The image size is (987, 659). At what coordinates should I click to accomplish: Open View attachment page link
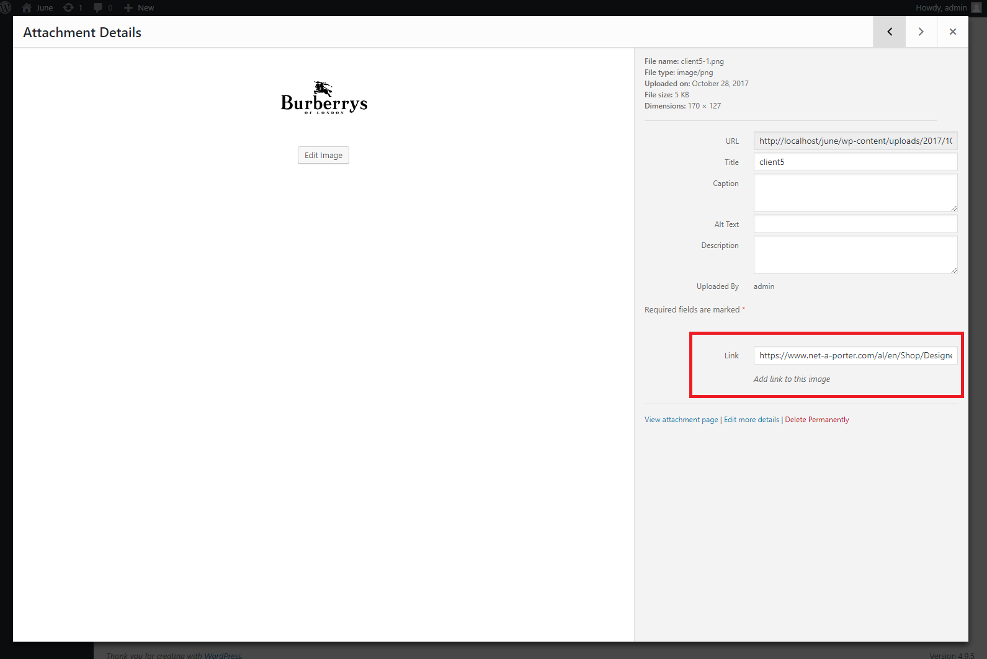tap(681, 420)
